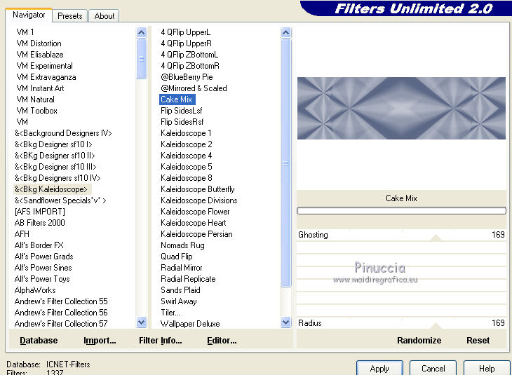Select Alf's Power Toys category
Screen dimensions: 512x375
tap(42, 279)
